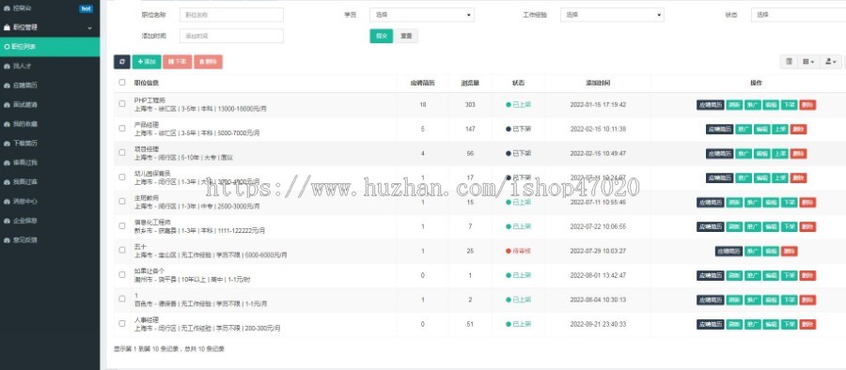This screenshot has height=370, width=846.
Task: Tick the checkbox for PHP工程师 row
Action: click(x=122, y=104)
